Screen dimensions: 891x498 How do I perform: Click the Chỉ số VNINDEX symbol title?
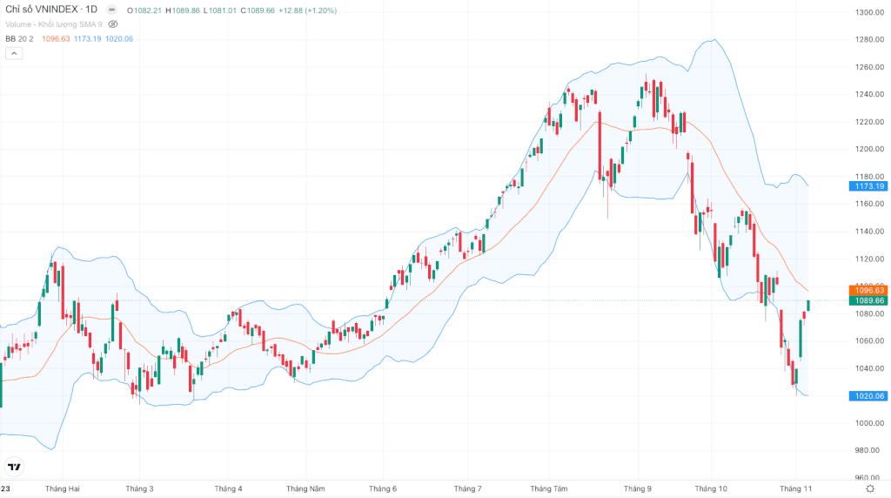coord(51,10)
